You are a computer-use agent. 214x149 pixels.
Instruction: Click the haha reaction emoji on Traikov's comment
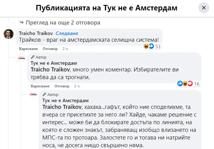(x=146, y=46)
